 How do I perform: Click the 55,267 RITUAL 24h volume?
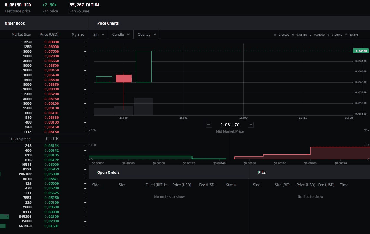coord(85,5)
